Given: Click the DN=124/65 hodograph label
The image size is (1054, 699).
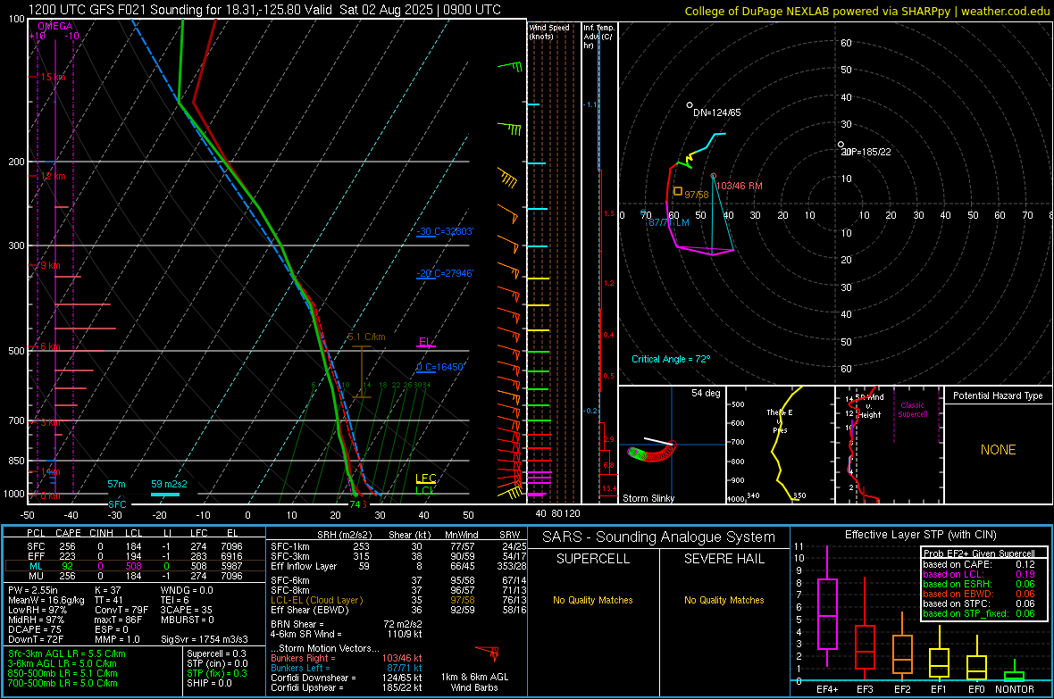Looking at the screenshot, I should [x=717, y=112].
